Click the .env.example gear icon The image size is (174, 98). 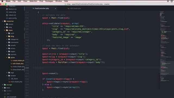pos(5,97)
